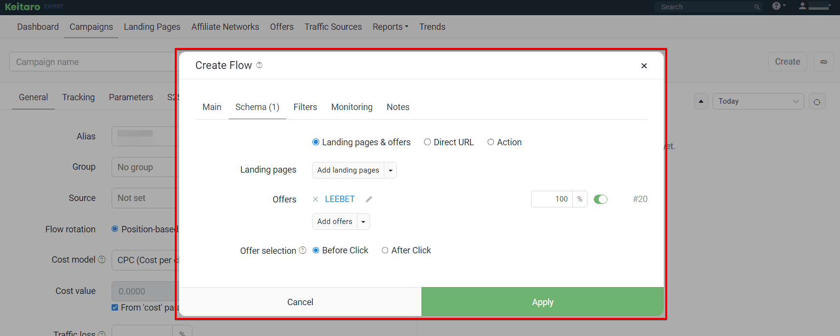Switch to the campaign Tracking tab

[x=78, y=97]
